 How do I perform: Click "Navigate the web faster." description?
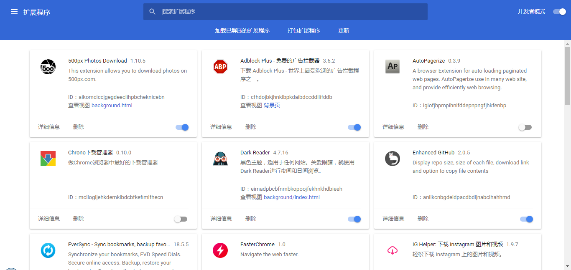[x=270, y=255]
